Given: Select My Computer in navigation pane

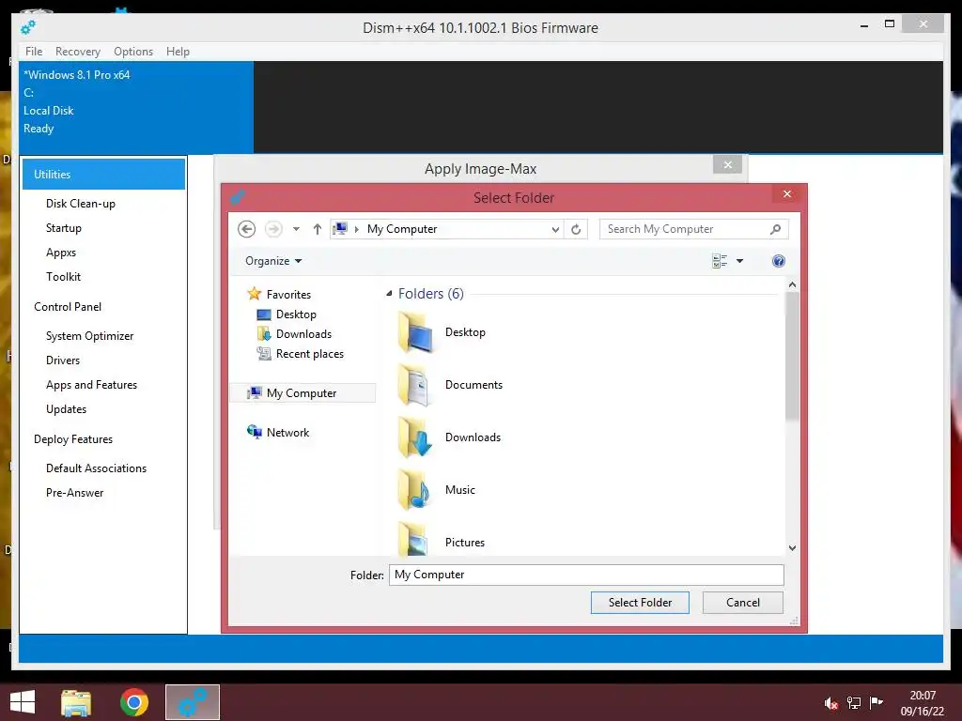Looking at the screenshot, I should [303, 393].
